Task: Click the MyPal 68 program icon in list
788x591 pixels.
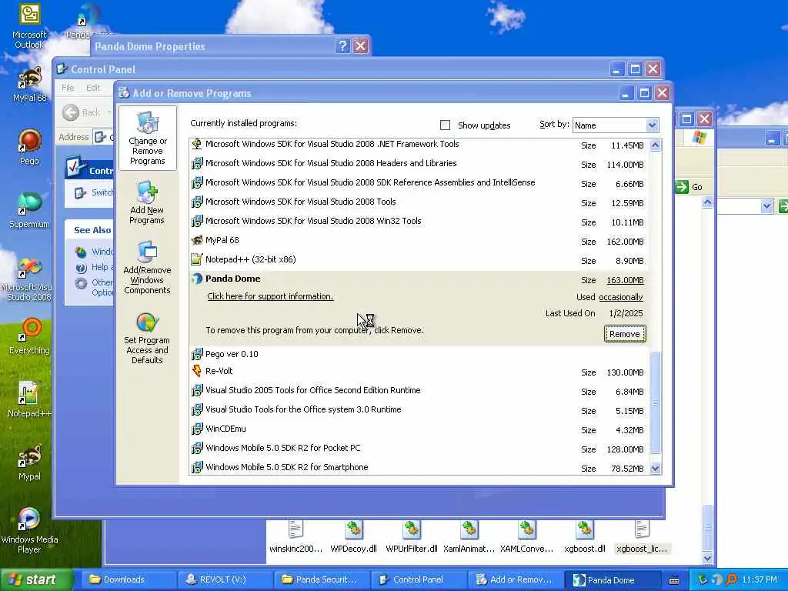Action: [197, 241]
